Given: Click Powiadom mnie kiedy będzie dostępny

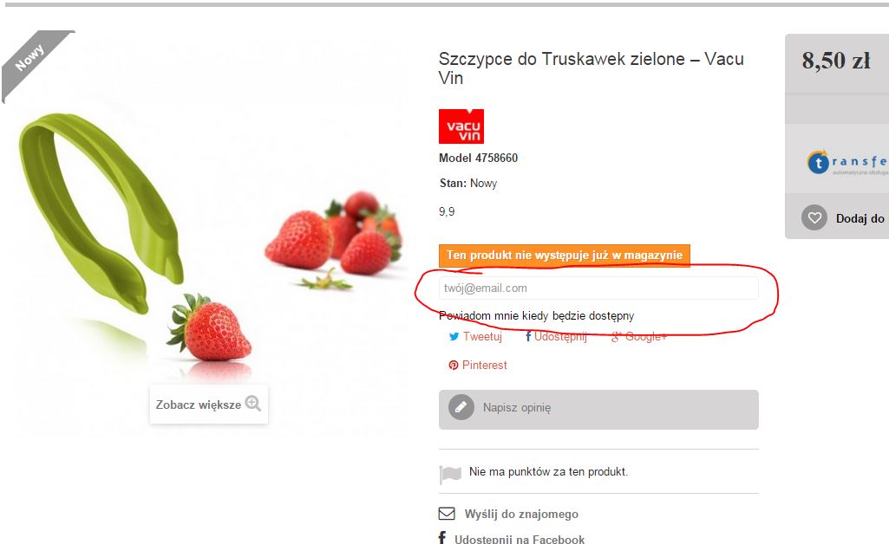Looking at the screenshot, I should pos(536,315).
